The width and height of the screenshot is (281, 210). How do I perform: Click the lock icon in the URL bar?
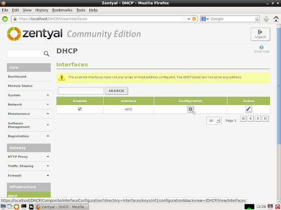[15, 19]
